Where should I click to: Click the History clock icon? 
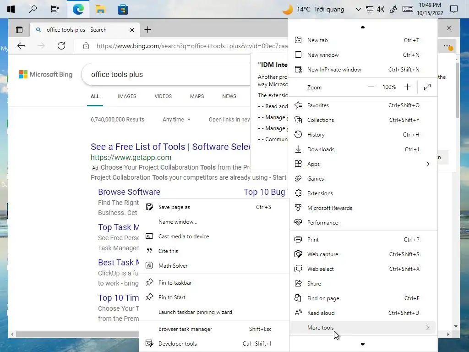[298, 134]
